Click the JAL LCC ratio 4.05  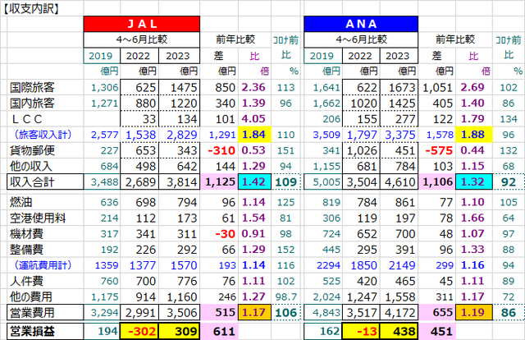(253, 119)
